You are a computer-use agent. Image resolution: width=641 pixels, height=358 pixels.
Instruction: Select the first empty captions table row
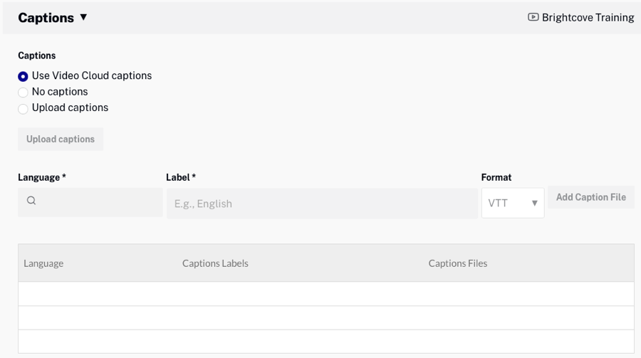(325, 294)
